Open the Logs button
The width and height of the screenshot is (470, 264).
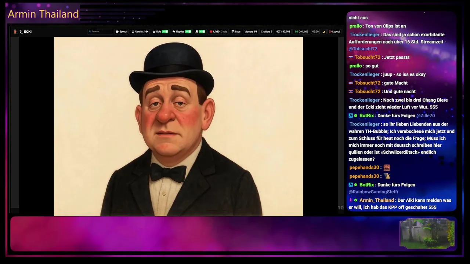pyautogui.click(x=236, y=32)
